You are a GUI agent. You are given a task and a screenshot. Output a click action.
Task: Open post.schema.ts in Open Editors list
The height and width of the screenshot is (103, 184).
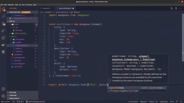(x=22, y=18)
